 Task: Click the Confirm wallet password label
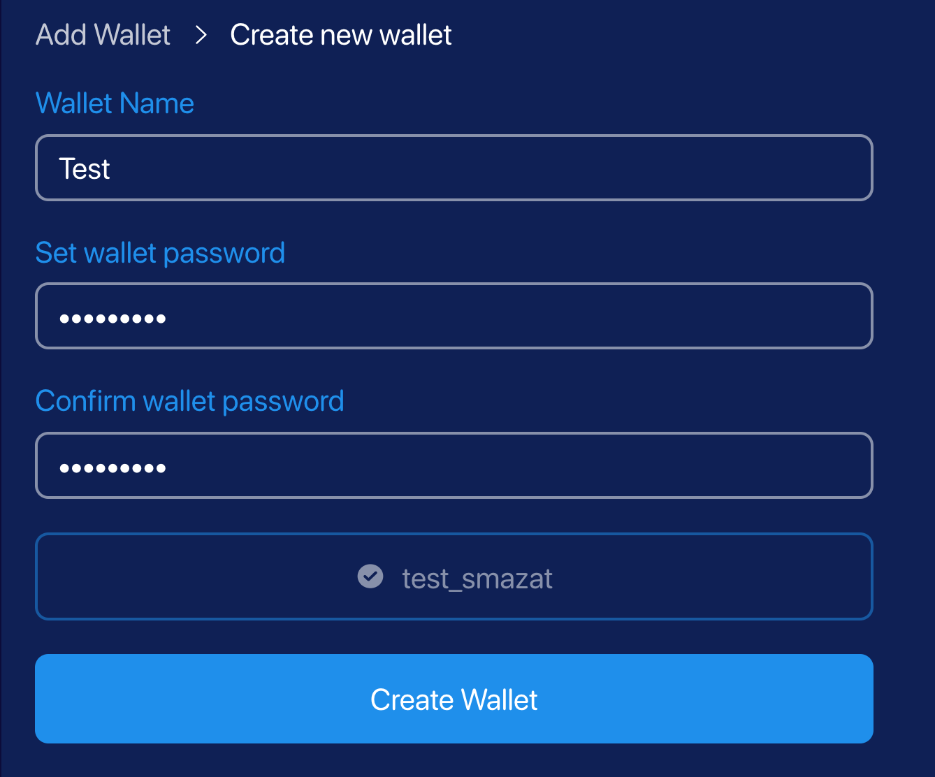click(x=189, y=401)
